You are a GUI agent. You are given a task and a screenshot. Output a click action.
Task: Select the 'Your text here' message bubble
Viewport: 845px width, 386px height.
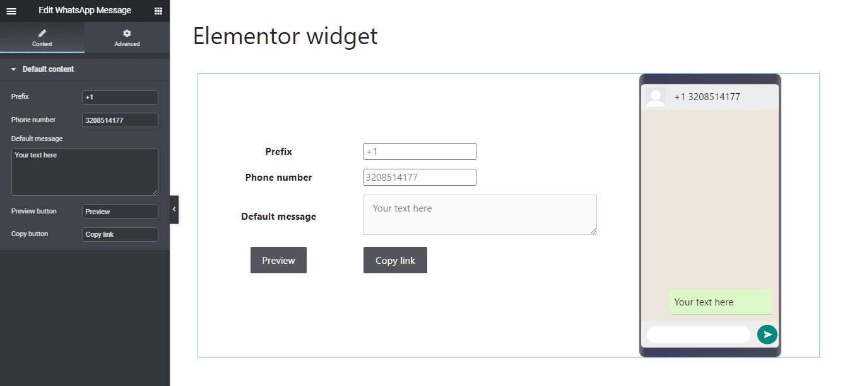[720, 302]
